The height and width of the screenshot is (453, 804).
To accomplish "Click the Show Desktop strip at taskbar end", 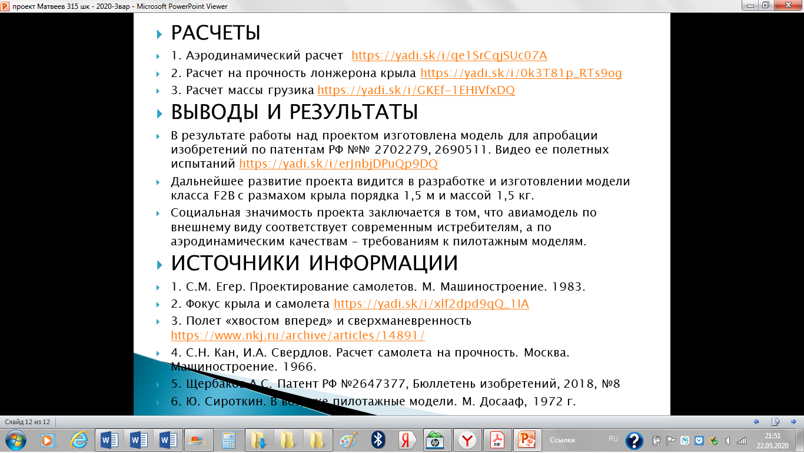I will pyautogui.click(x=800, y=440).
